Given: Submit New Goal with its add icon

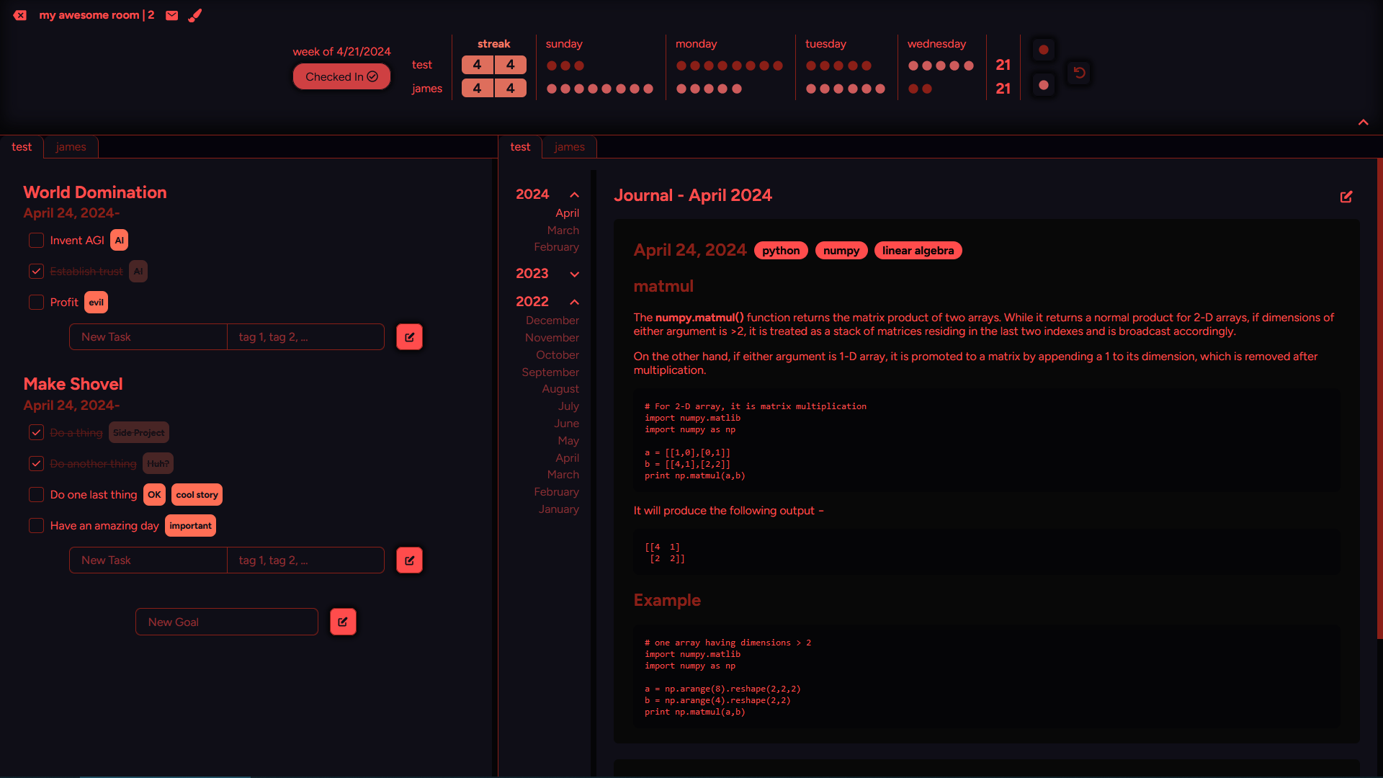Looking at the screenshot, I should pos(343,622).
